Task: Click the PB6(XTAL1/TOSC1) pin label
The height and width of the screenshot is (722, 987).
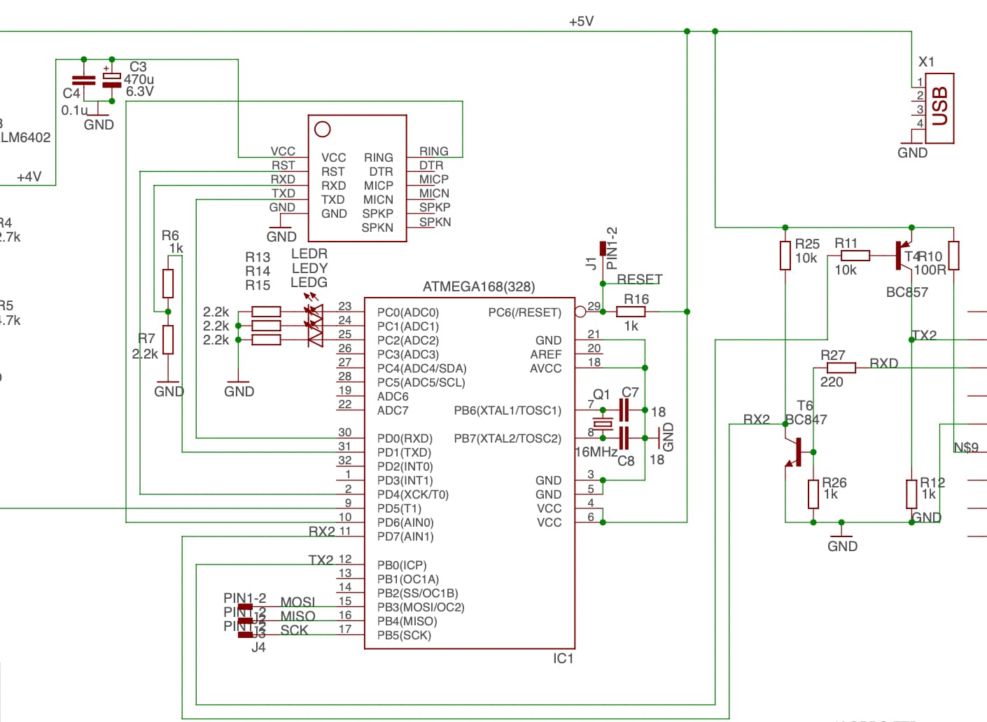Action: pos(508,410)
